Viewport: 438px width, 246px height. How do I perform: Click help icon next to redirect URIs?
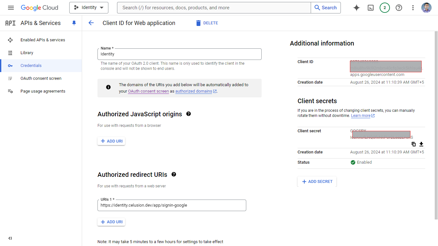pyautogui.click(x=174, y=174)
